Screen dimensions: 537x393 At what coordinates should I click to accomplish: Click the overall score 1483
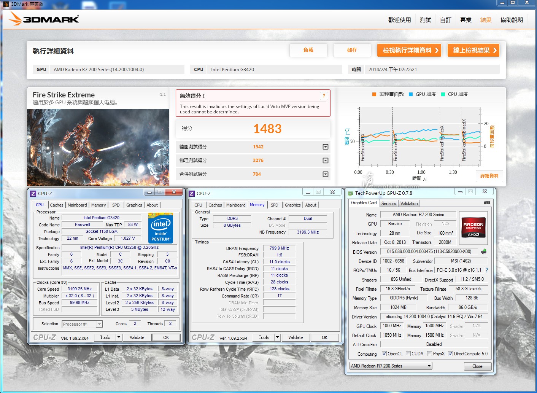(267, 129)
